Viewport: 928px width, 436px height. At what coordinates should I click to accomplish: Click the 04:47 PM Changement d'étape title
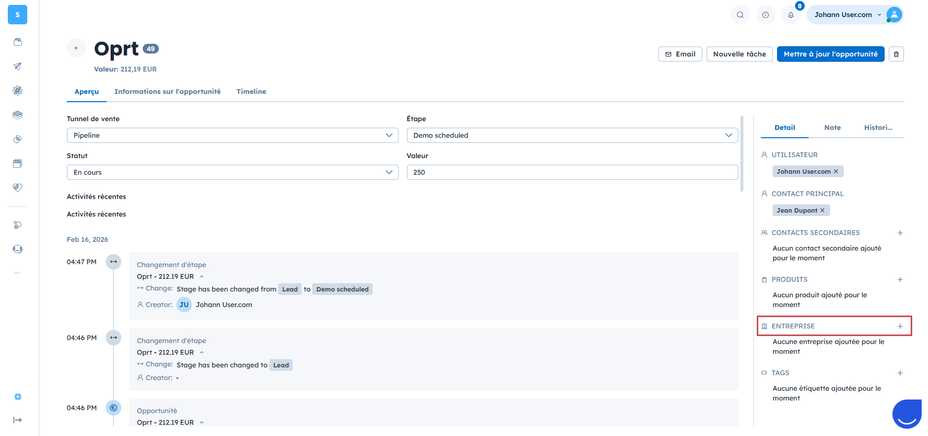tap(171, 265)
